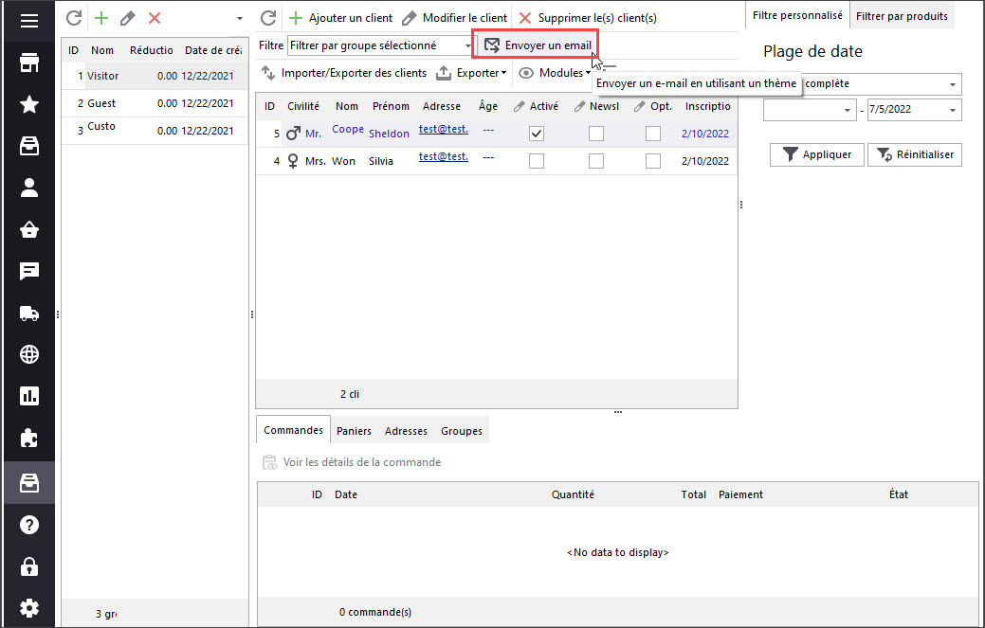Open the hamburger menu in sidebar
This screenshot has width=985, height=628.
point(28,21)
